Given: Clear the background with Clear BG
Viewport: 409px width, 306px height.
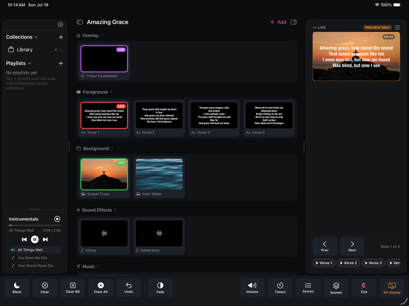Looking at the screenshot, I should 73,288.
